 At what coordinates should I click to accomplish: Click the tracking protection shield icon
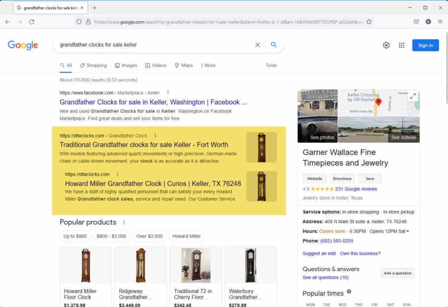pyautogui.click(x=79, y=22)
